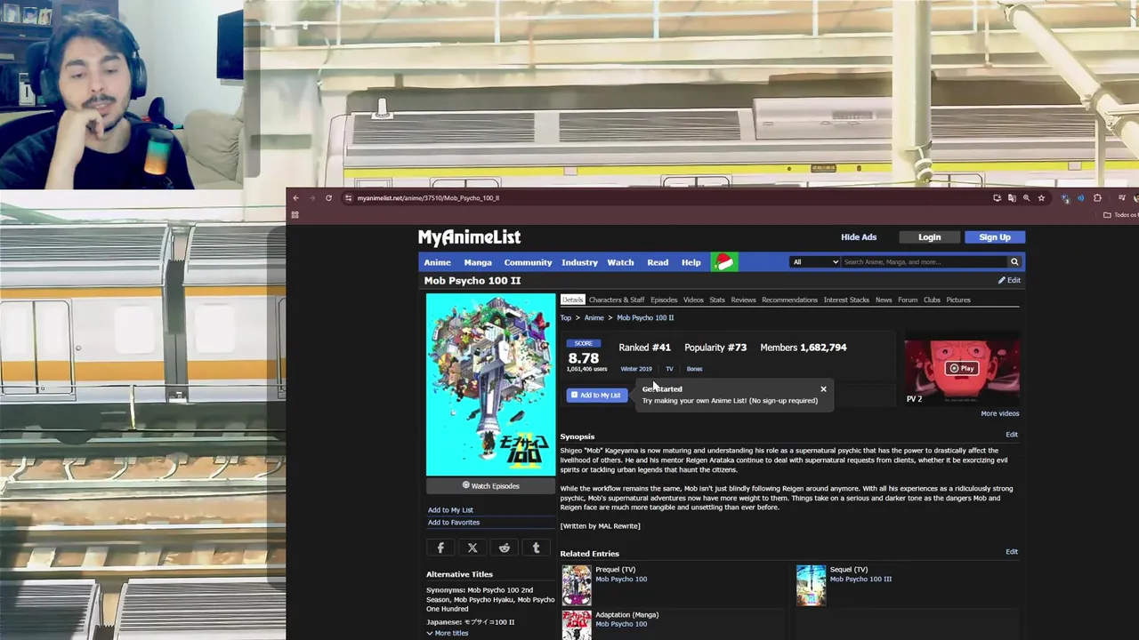Click the browser address bar URL
The width and height of the screenshot is (1139, 640).
(428, 198)
